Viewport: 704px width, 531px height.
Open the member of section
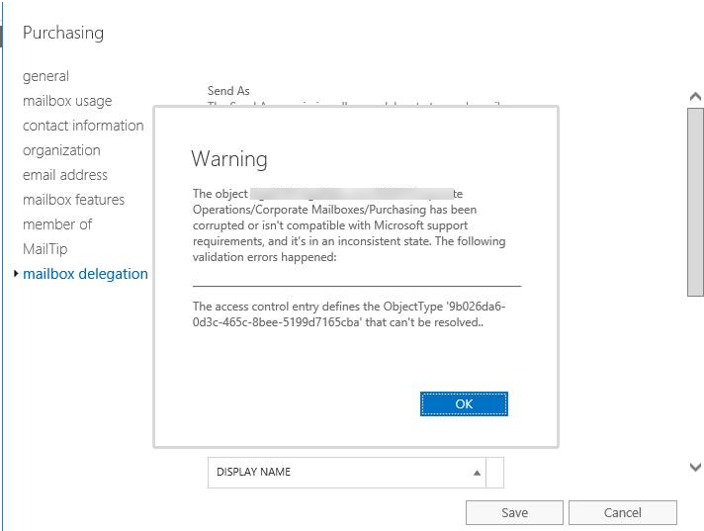pyautogui.click(x=57, y=224)
